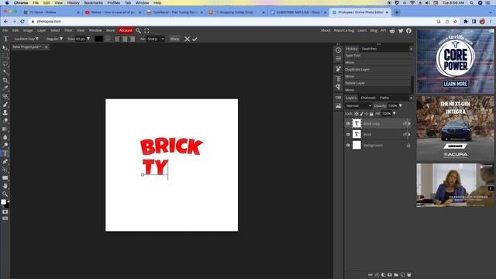Screen dimensions: 496x279
Task: Open the Brush panel icon
Action: coord(338,69)
